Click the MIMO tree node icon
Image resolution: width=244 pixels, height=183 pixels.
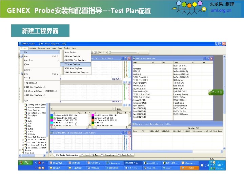point(26,126)
